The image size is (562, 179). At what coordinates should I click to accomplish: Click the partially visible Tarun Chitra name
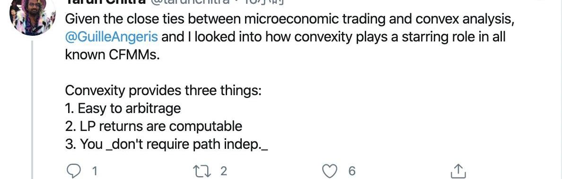point(106,2)
